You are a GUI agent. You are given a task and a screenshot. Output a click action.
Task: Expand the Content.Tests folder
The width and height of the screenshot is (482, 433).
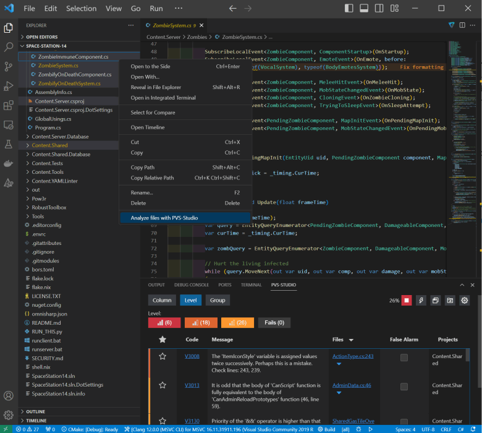(47, 163)
